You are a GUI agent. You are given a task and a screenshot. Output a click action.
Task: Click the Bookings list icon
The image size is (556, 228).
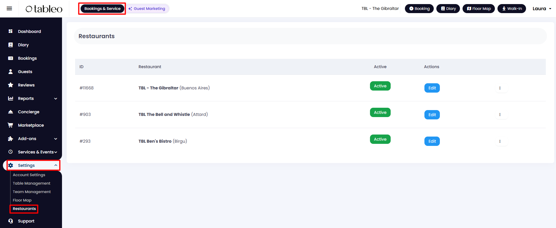point(10,58)
